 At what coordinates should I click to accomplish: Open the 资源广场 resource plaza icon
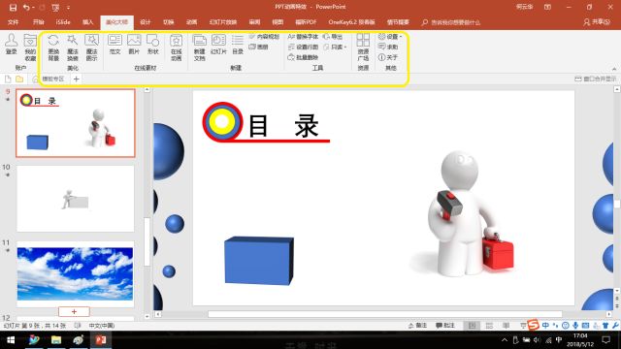tap(363, 48)
